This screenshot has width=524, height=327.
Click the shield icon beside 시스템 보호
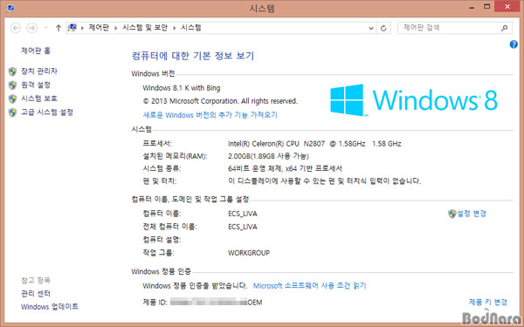13,99
